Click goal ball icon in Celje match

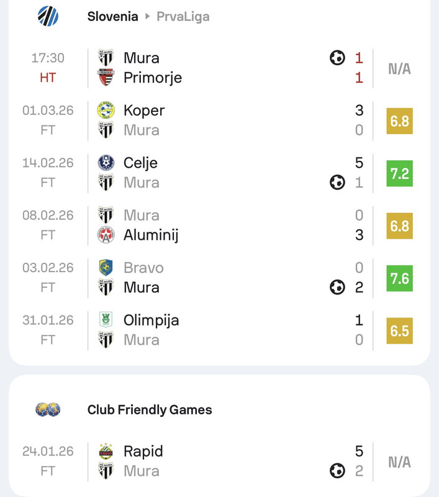pyautogui.click(x=337, y=183)
